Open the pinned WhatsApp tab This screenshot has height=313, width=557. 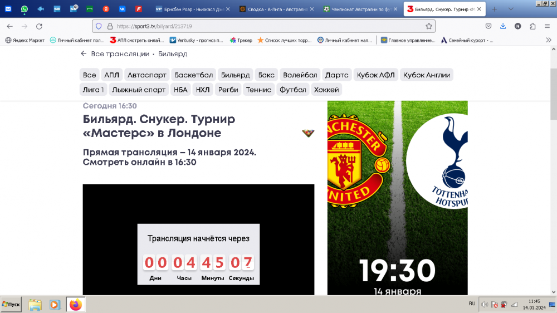coord(25,9)
